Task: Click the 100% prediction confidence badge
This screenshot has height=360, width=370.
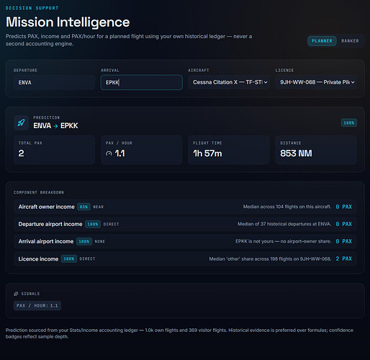Action: pyautogui.click(x=349, y=123)
